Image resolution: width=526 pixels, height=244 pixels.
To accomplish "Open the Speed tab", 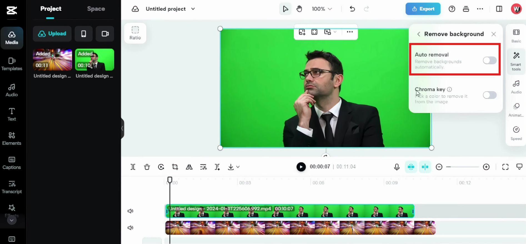I will (516, 134).
